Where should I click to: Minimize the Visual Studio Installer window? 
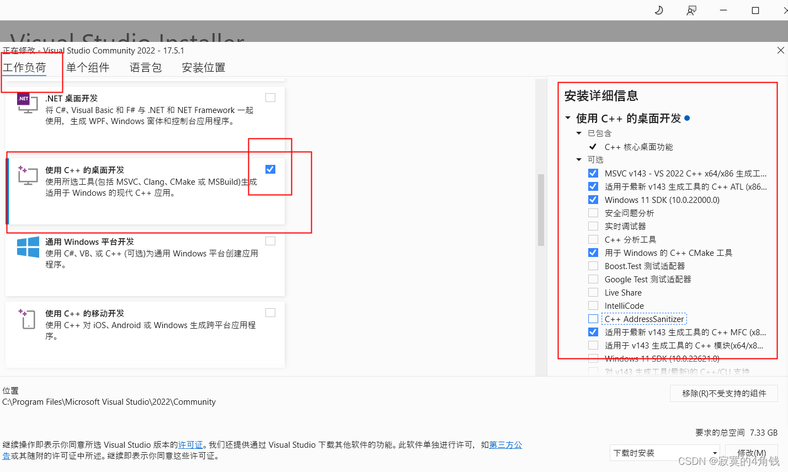pyautogui.click(x=723, y=10)
